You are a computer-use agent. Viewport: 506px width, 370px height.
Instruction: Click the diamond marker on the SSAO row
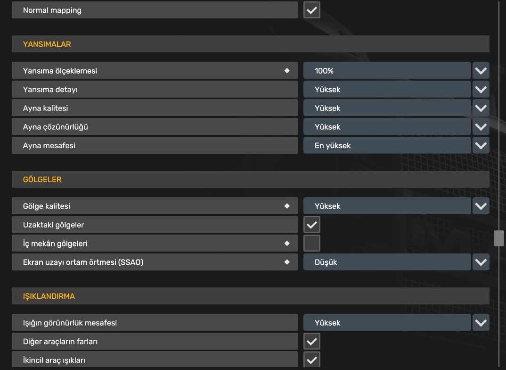[x=286, y=262]
